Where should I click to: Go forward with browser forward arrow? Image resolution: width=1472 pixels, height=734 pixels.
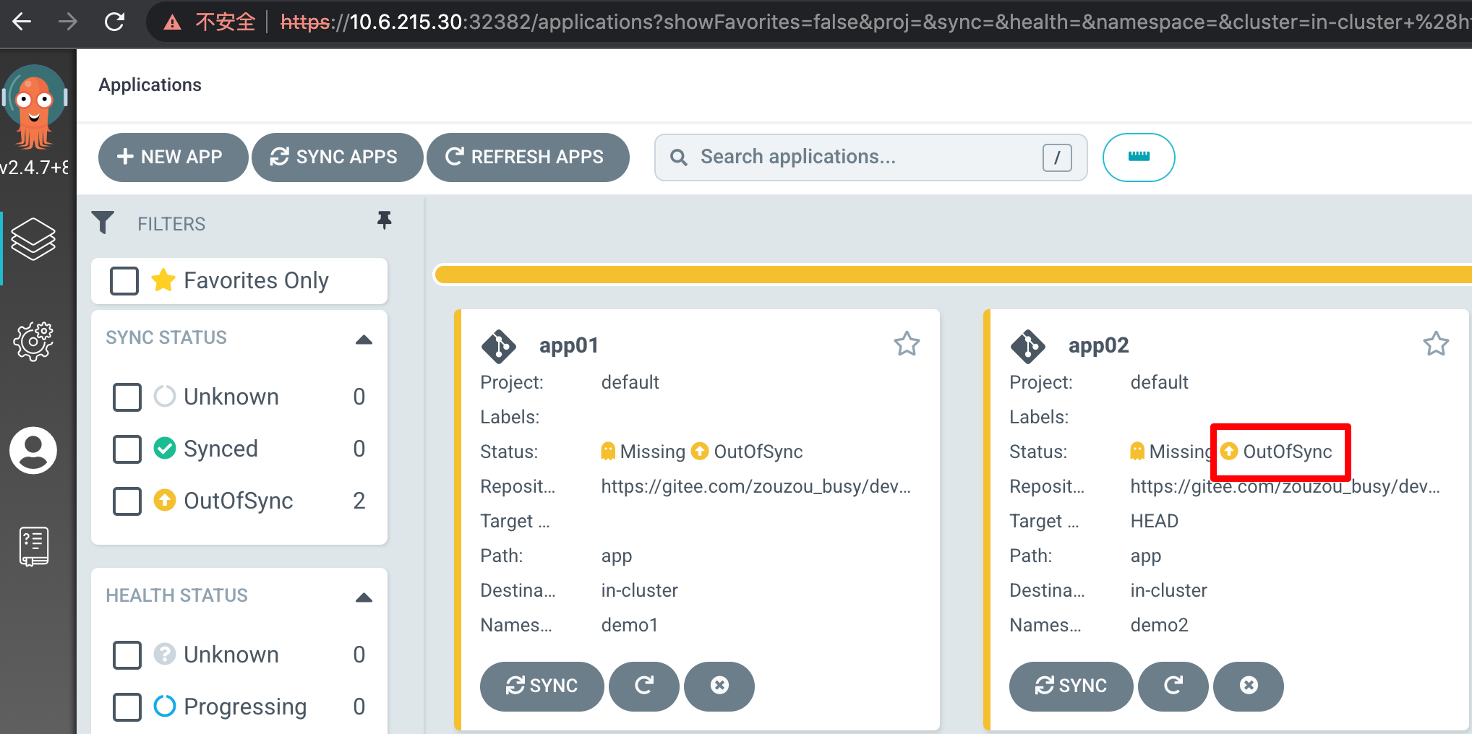tap(68, 22)
